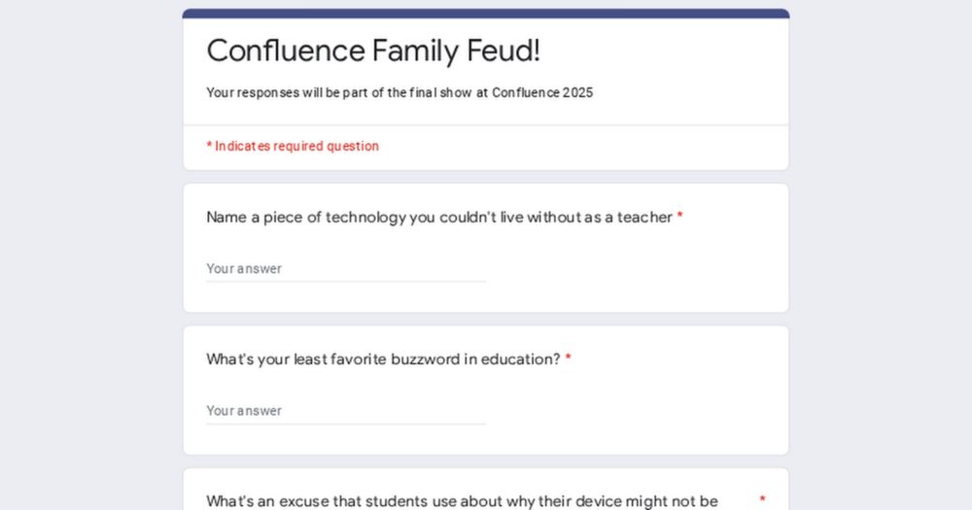Click red asterisk beside the device excuse question
The width and height of the screenshot is (972, 510).
tap(762, 499)
